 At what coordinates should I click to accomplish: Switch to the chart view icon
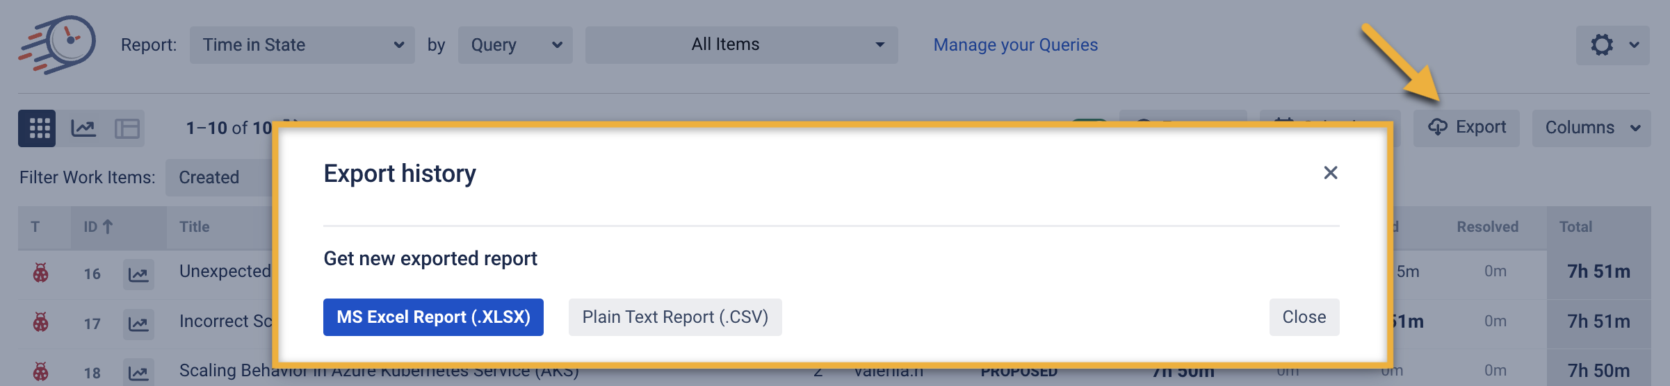coord(83,128)
